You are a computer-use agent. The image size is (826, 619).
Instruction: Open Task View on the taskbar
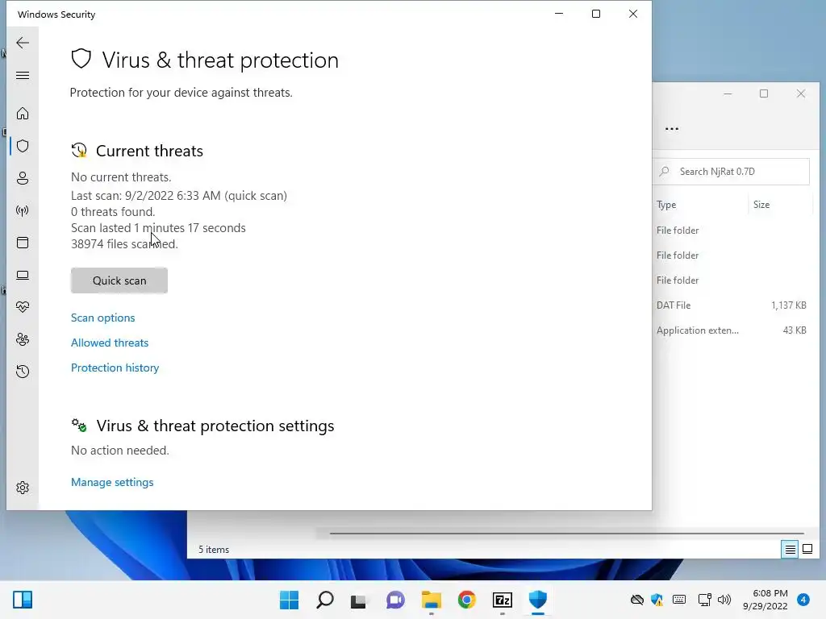359,600
